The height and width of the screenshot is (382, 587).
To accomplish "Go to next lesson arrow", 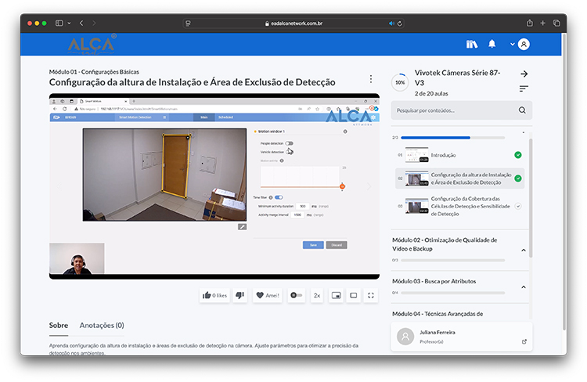I will (524, 74).
